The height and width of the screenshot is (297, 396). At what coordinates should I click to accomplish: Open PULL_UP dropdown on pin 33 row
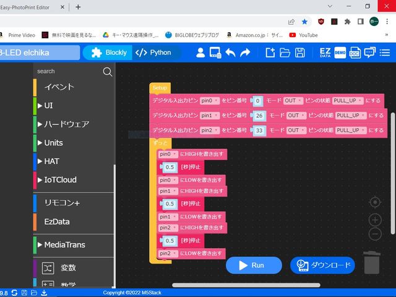351,131
